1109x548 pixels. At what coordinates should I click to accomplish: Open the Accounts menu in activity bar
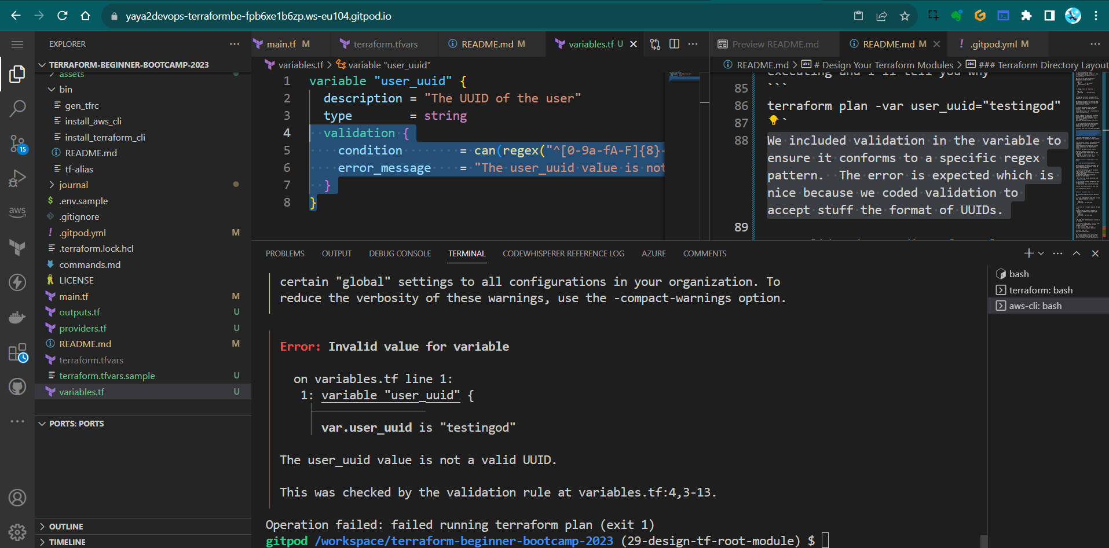[17, 498]
